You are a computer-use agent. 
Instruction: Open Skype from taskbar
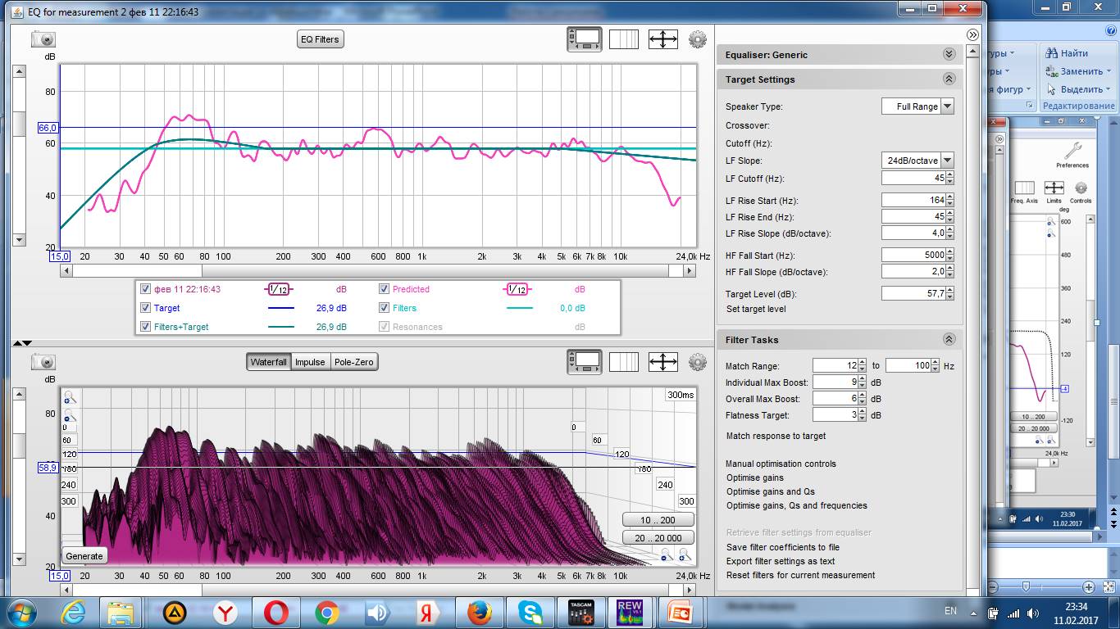tap(530, 612)
